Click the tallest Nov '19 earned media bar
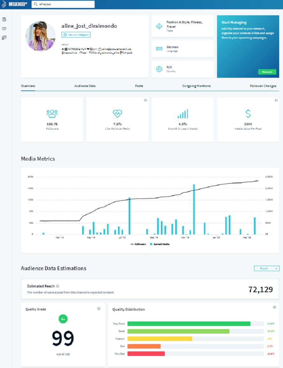The height and width of the screenshot is (368, 283). pos(194,209)
